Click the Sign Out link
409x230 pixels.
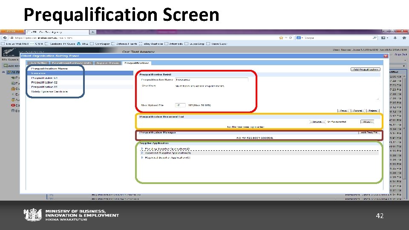point(400,55)
